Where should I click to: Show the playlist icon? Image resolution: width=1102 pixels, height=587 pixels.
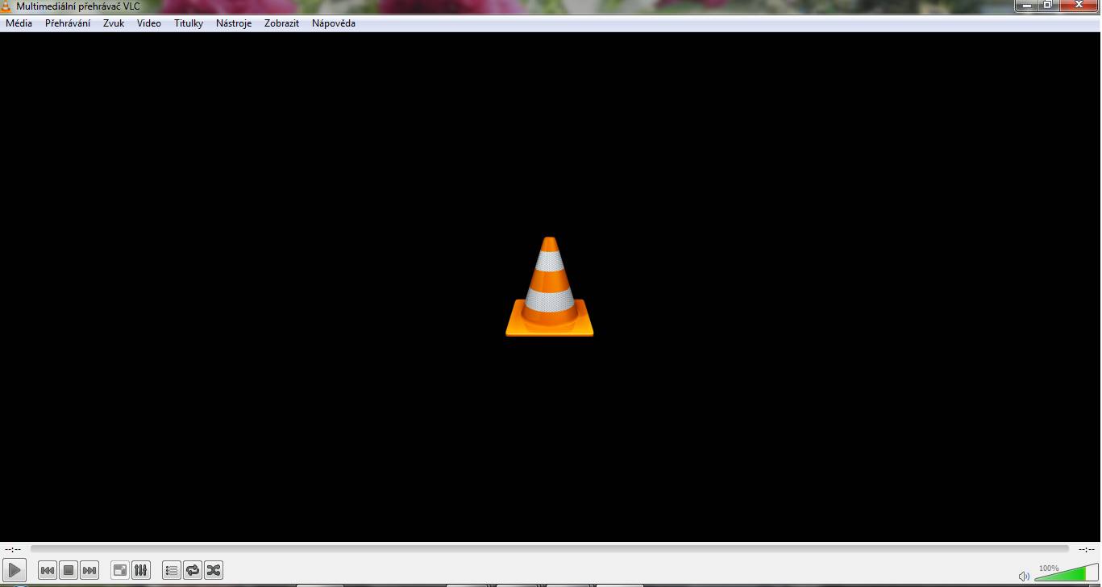(172, 570)
